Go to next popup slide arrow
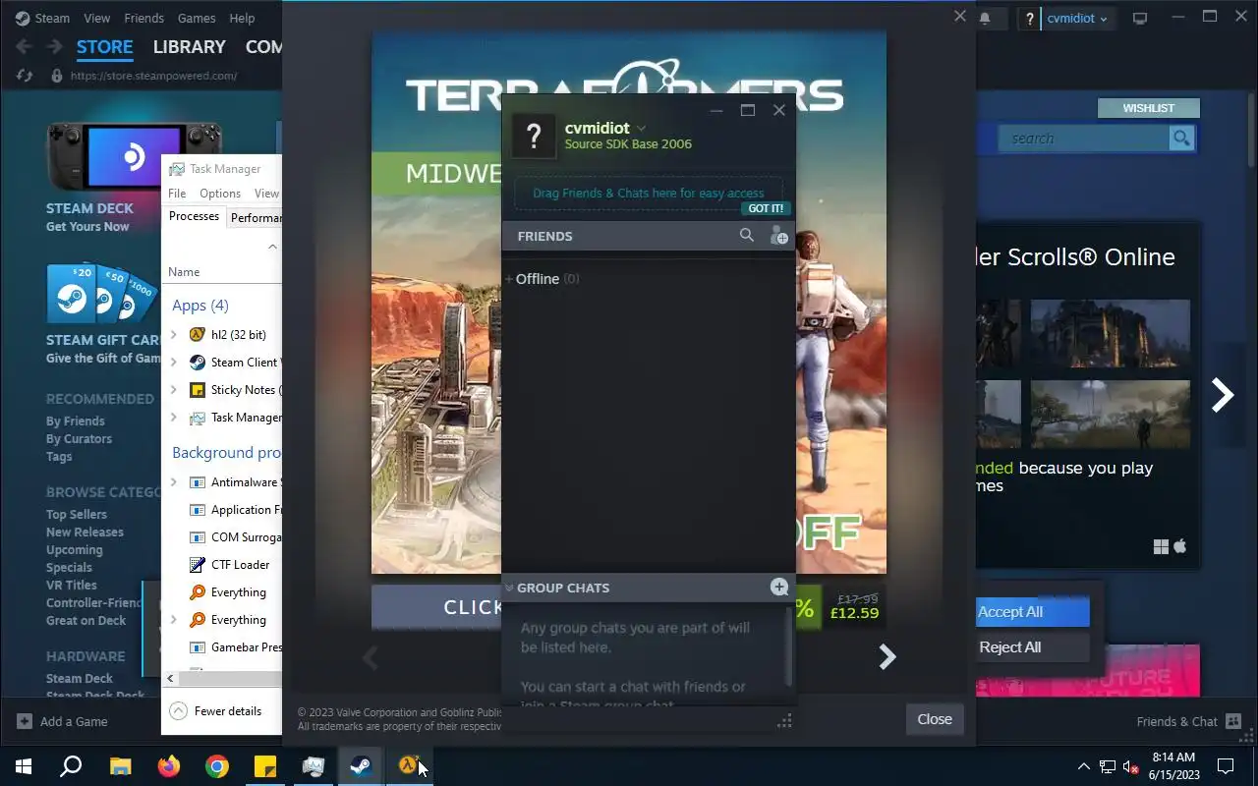The width and height of the screenshot is (1258, 786). 886,656
